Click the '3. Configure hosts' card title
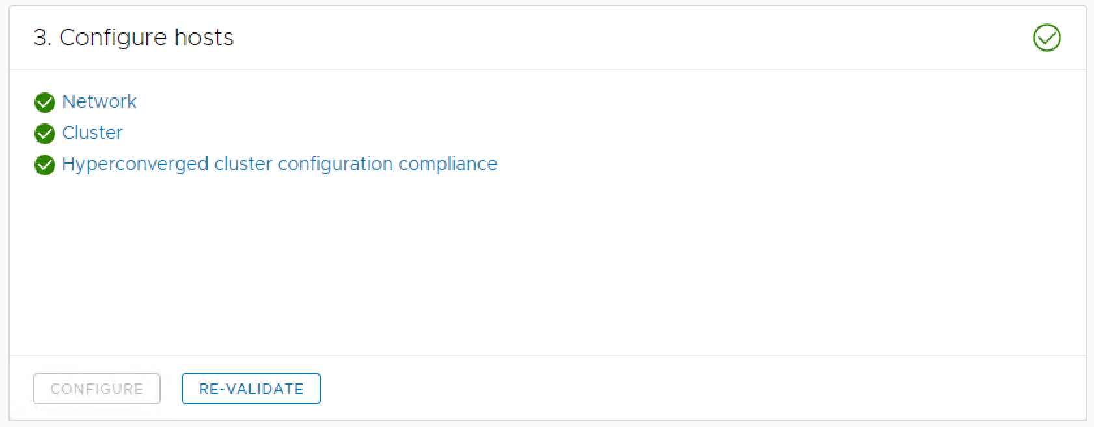This screenshot has height=427, width=1094. (133, 38)
